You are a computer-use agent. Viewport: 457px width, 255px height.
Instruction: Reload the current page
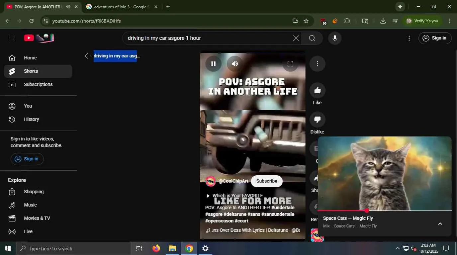31,21
